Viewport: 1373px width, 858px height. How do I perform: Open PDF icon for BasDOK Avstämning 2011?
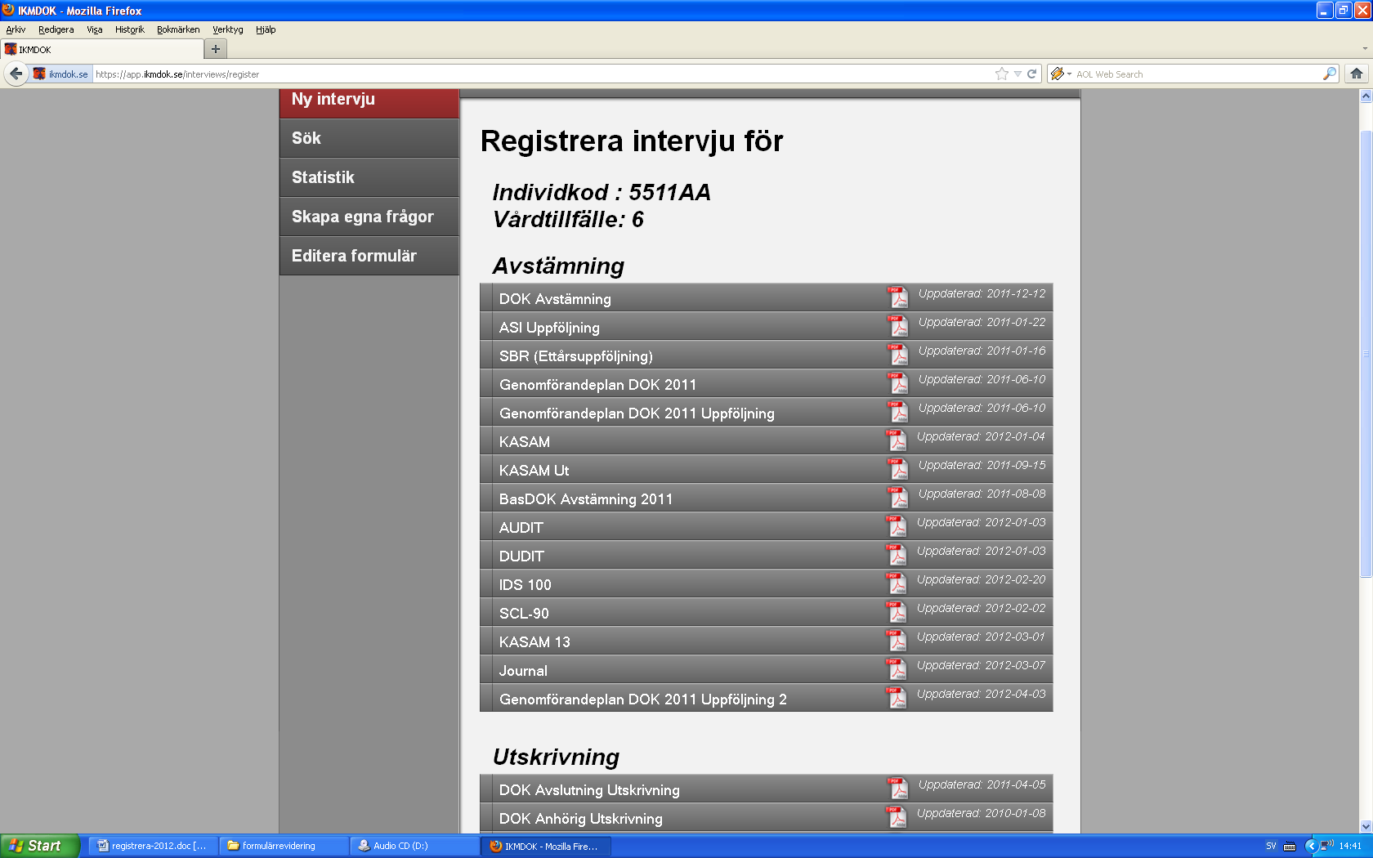click(898, 498)
